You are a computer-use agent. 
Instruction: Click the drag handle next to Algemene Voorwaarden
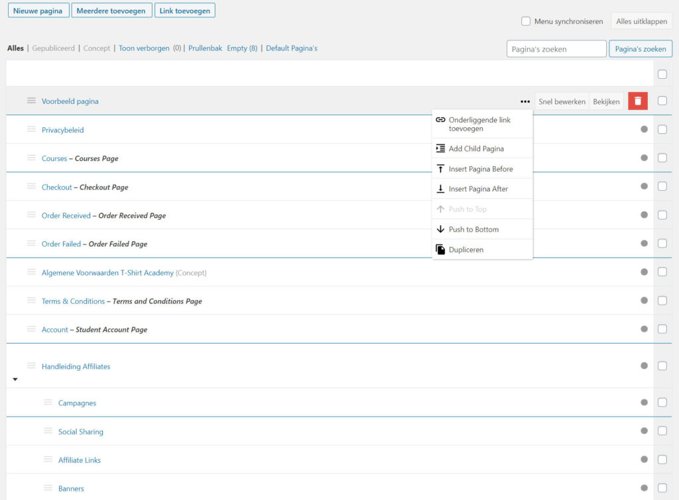(x=31, y=272)
